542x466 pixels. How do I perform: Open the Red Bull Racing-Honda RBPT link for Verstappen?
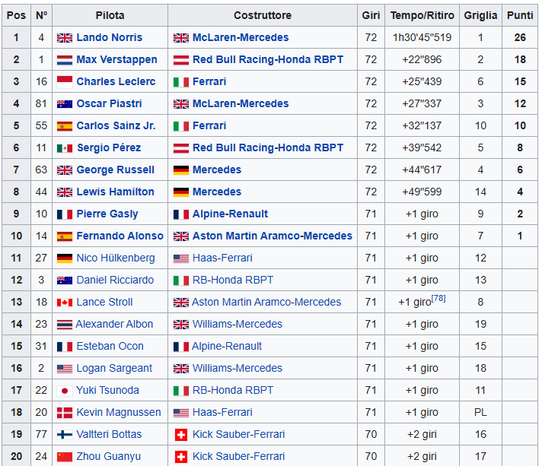[268, 59]
